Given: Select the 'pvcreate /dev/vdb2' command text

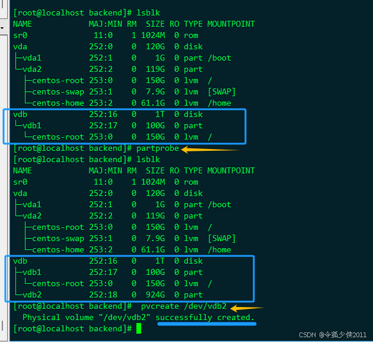Looking at the screenshot, I should click(x=184, y=306).
